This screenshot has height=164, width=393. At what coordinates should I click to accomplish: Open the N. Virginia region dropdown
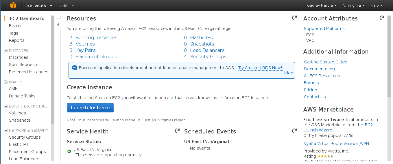point(353,5)
